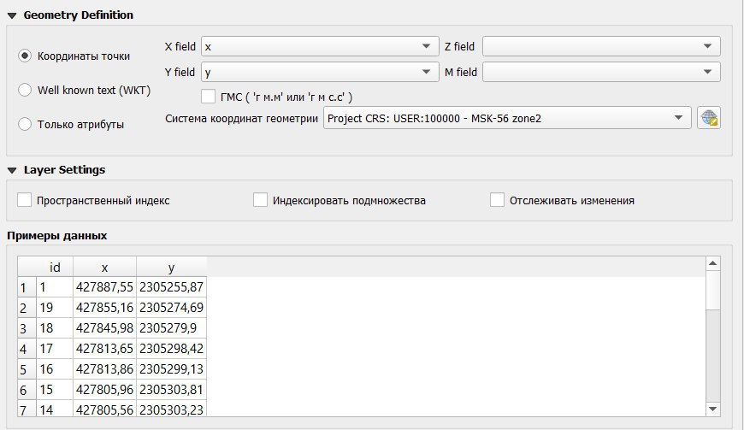This screenshot has height=430, width=744.
Task: Select row header 6 in sample table
Action: pos(27,390)
